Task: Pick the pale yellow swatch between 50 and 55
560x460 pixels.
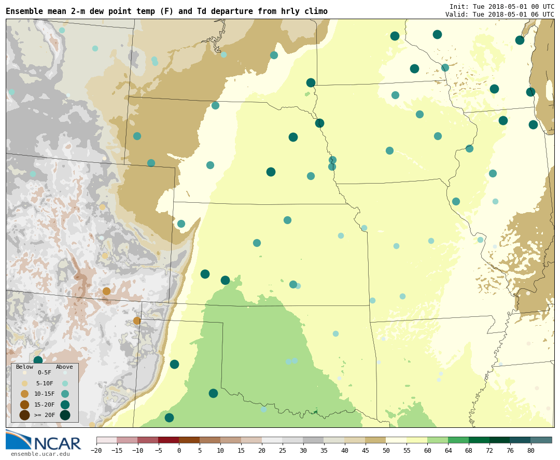Action: (x=397, y=440)
